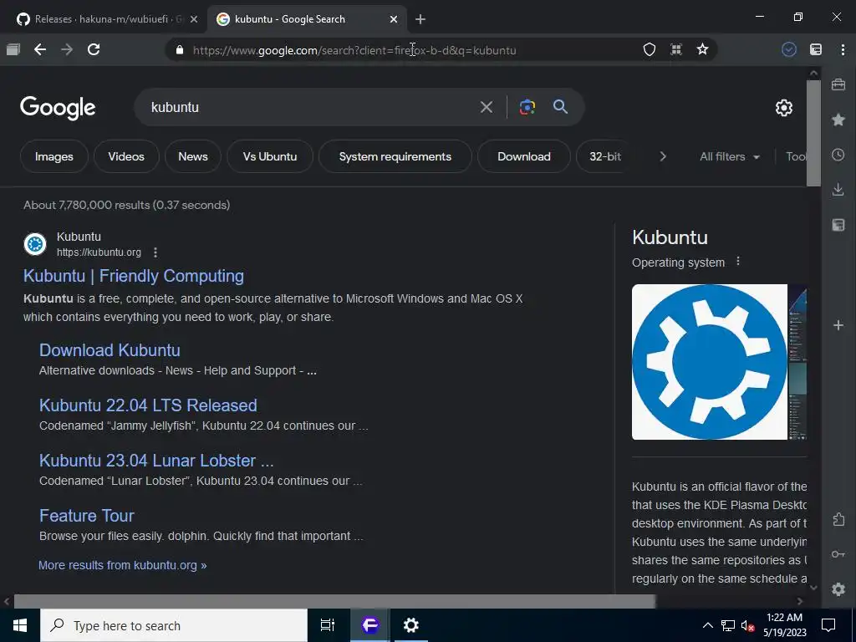Add a sidebar item with plus icon
The height and width of the screenshot is (642, 856).
pos(838,325)
